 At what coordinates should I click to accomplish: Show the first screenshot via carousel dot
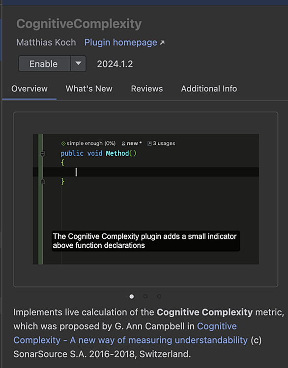coord(132,297)
